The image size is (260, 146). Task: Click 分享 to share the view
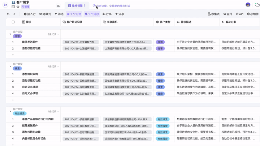(x=119, y=14)
